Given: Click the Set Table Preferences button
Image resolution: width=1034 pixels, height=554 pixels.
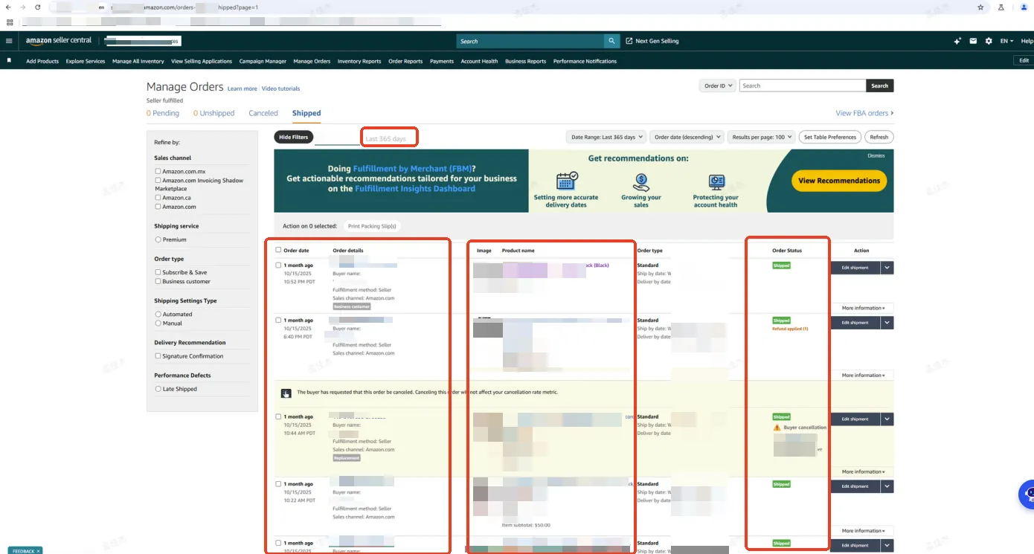Looking at the screenshot, I should [x=829, y=137].
